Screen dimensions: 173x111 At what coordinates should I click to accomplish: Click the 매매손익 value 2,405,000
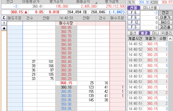point(89,6)
